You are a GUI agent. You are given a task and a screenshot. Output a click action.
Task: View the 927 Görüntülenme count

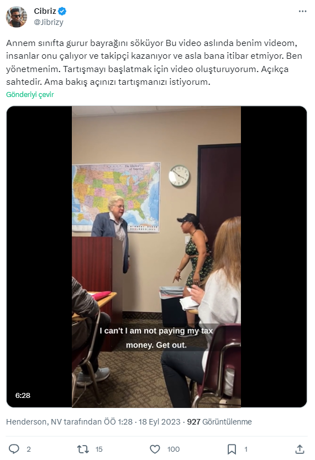tap(219, 422)
